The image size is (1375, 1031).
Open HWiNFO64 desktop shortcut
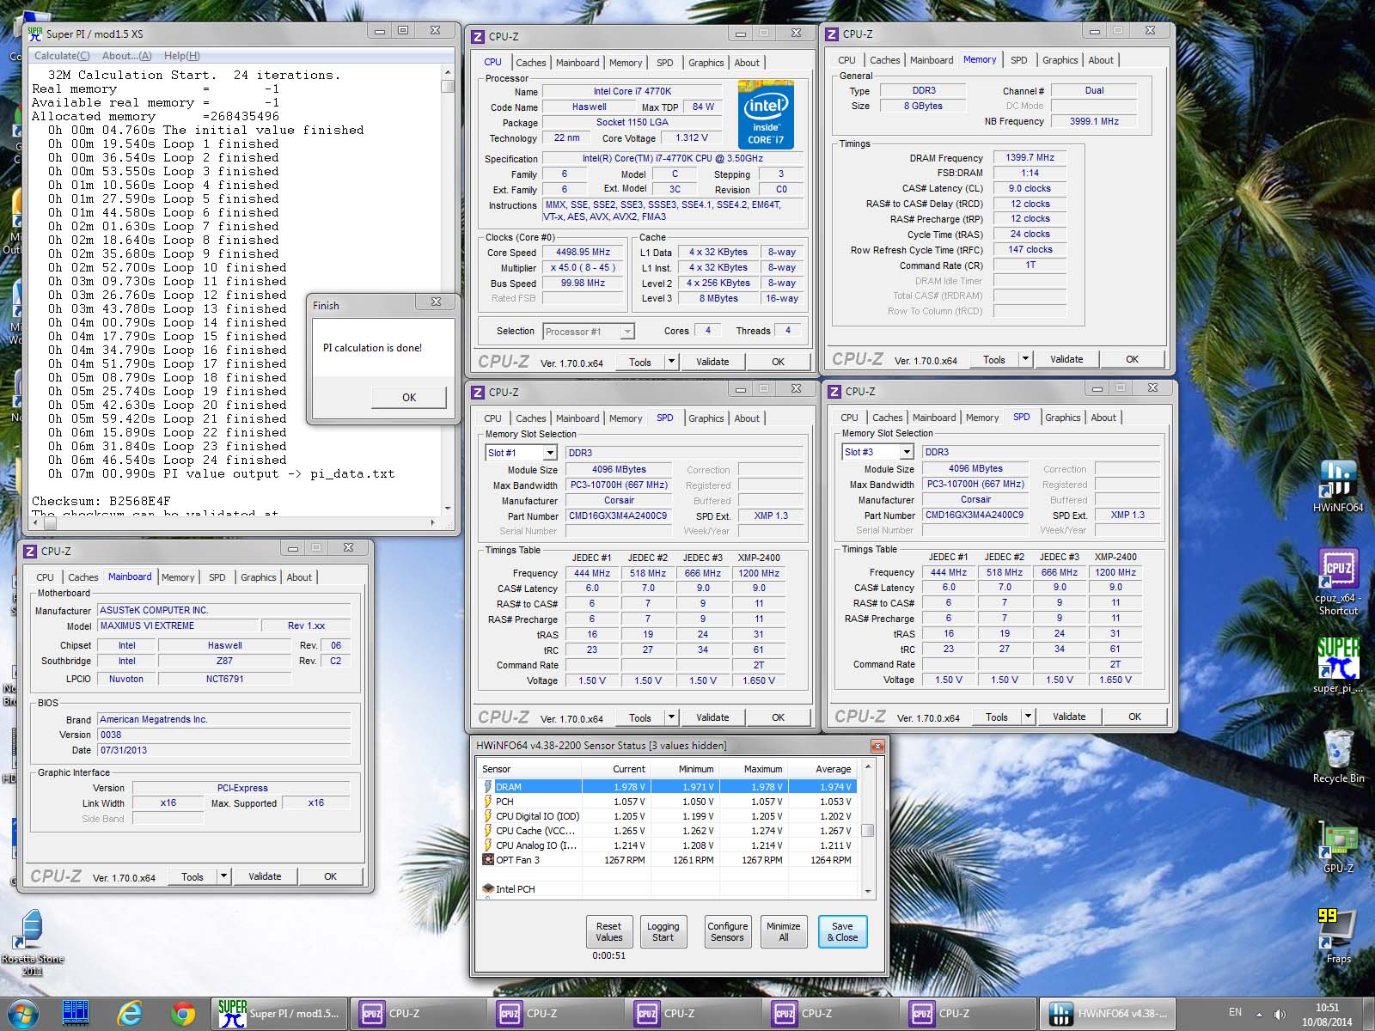(1338, 485)
